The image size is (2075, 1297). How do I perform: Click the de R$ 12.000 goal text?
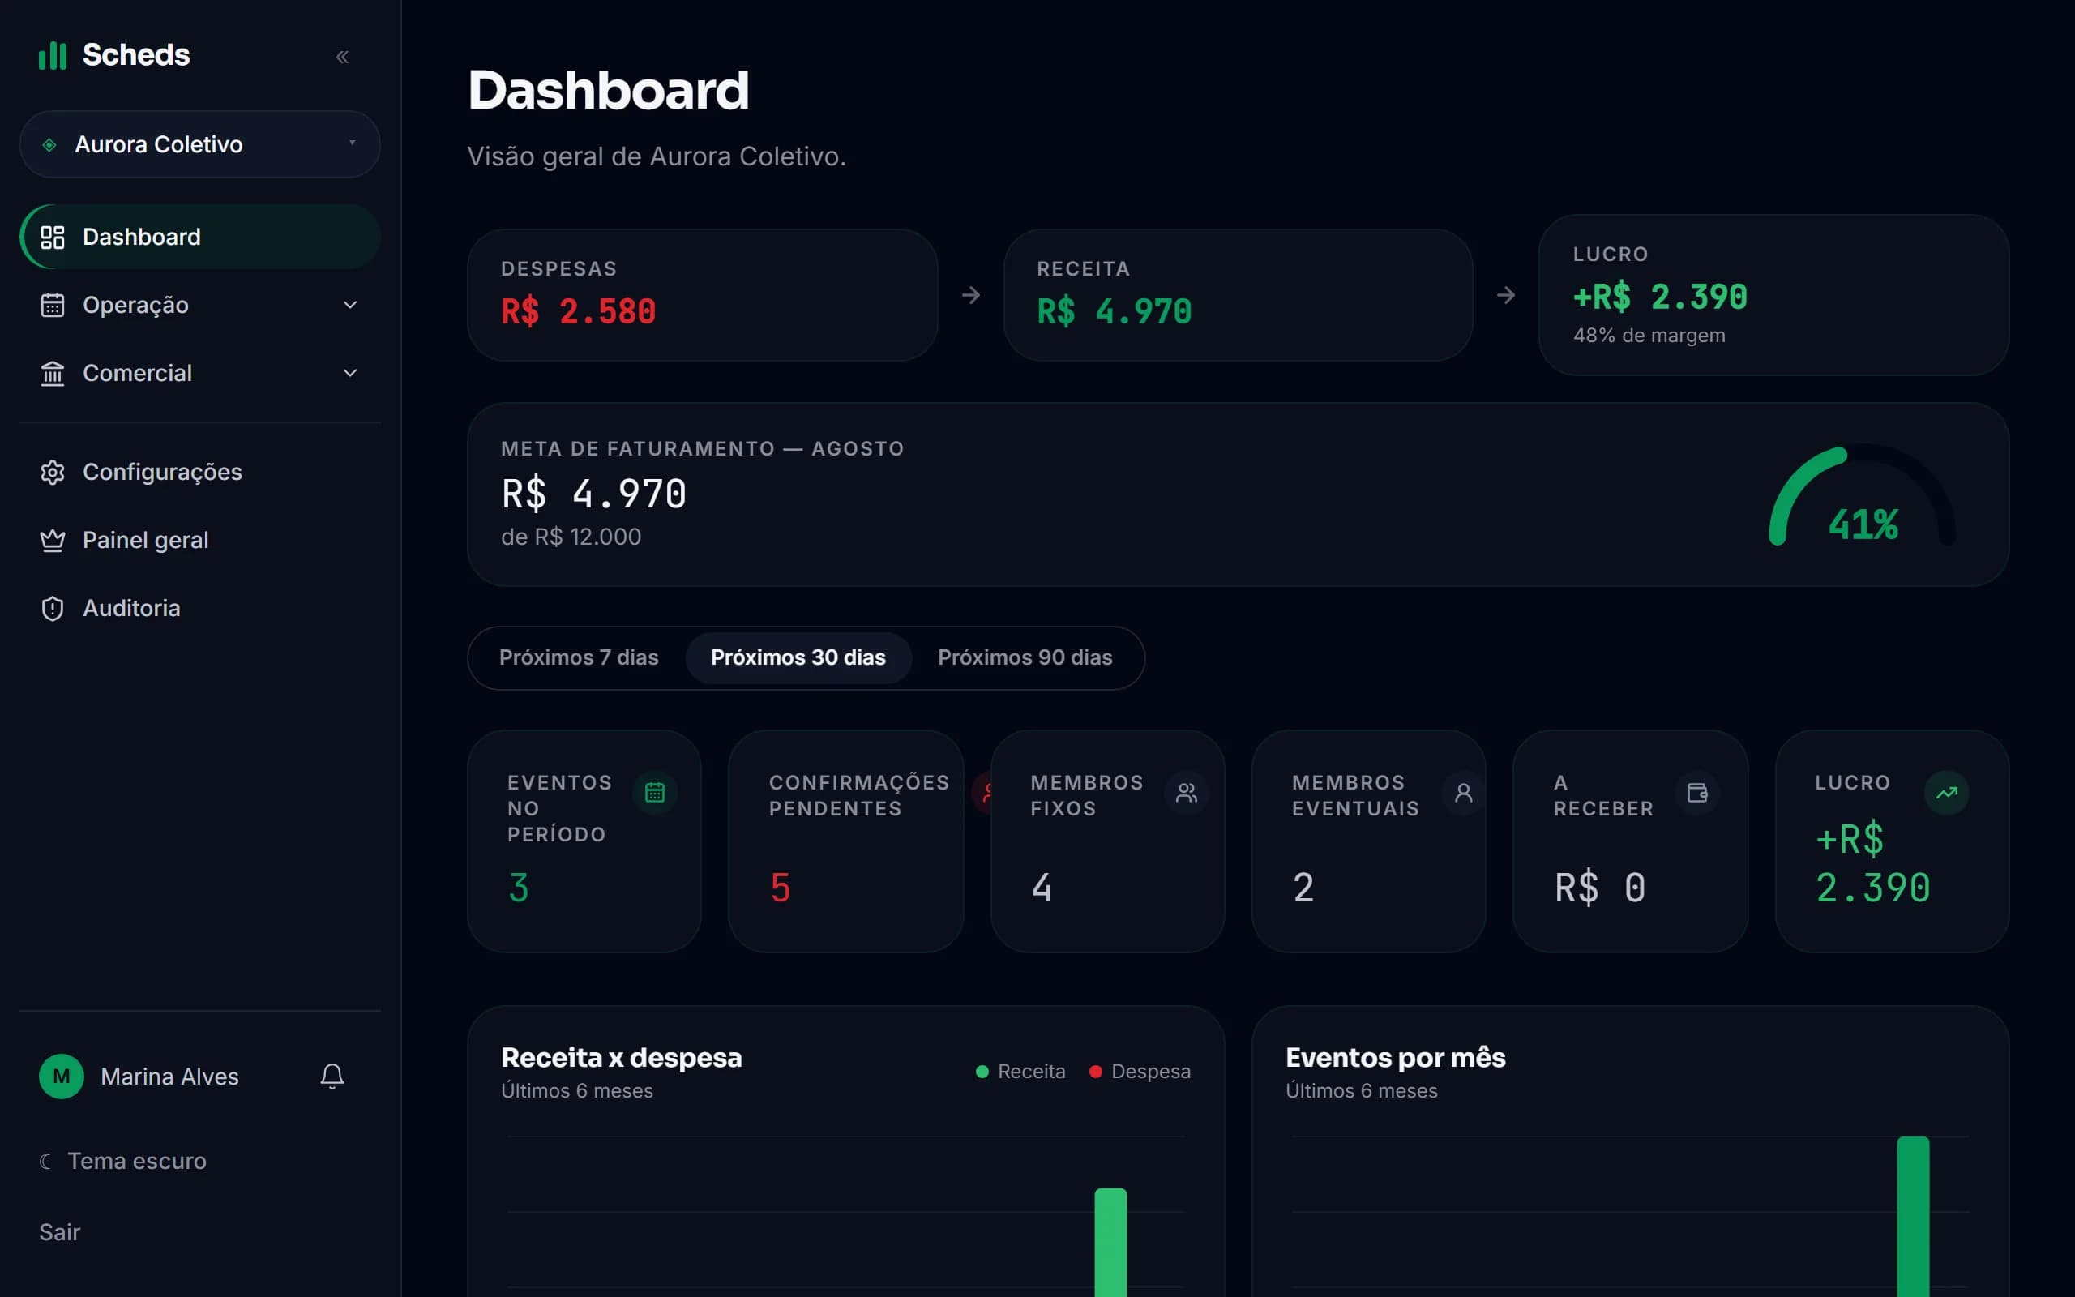[x=571, y=537]
